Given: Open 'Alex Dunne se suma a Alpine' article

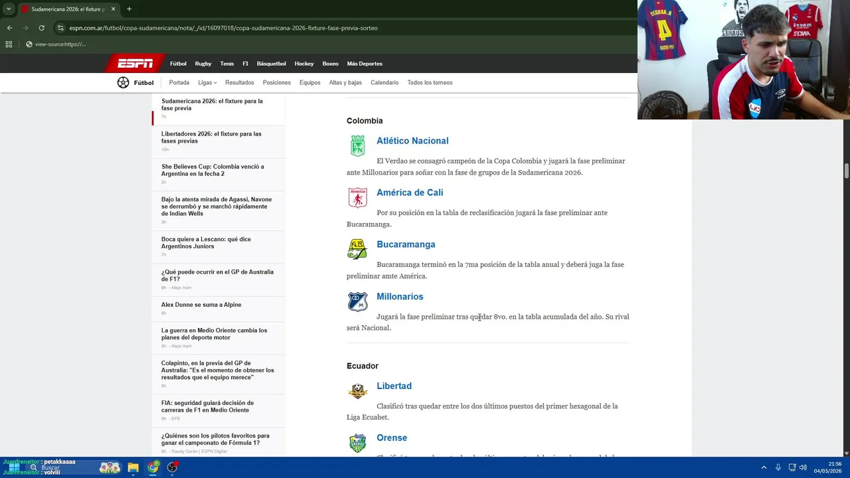Looking at the screenshot, I should (201, 305).
